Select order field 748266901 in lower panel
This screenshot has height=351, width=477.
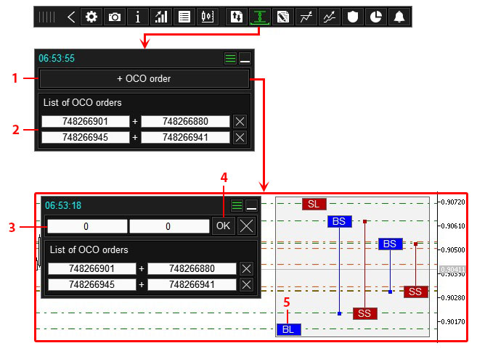92,268
